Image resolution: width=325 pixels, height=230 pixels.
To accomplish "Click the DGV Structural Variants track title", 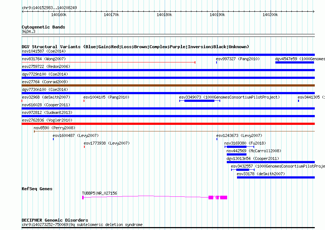I will 135,47.
